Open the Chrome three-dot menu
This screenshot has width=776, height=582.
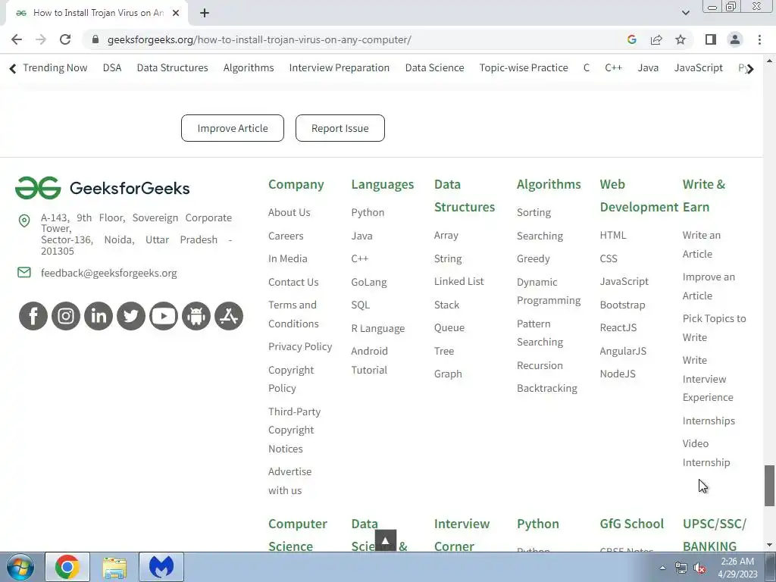click(x=759, y=39)
